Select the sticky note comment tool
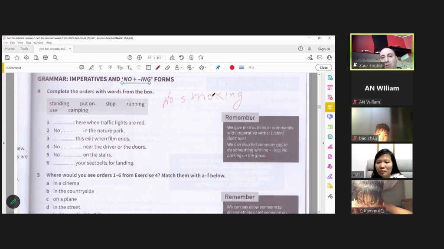The width and height of the screenshot is (444, 249). point(82,67)
